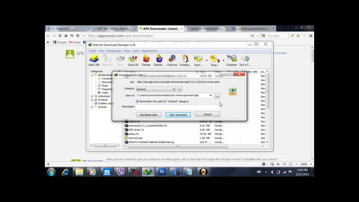Viewport: 359px width, 202px height.
Task: Click the volume icon in system tray
Action: [x=272, y=172]
